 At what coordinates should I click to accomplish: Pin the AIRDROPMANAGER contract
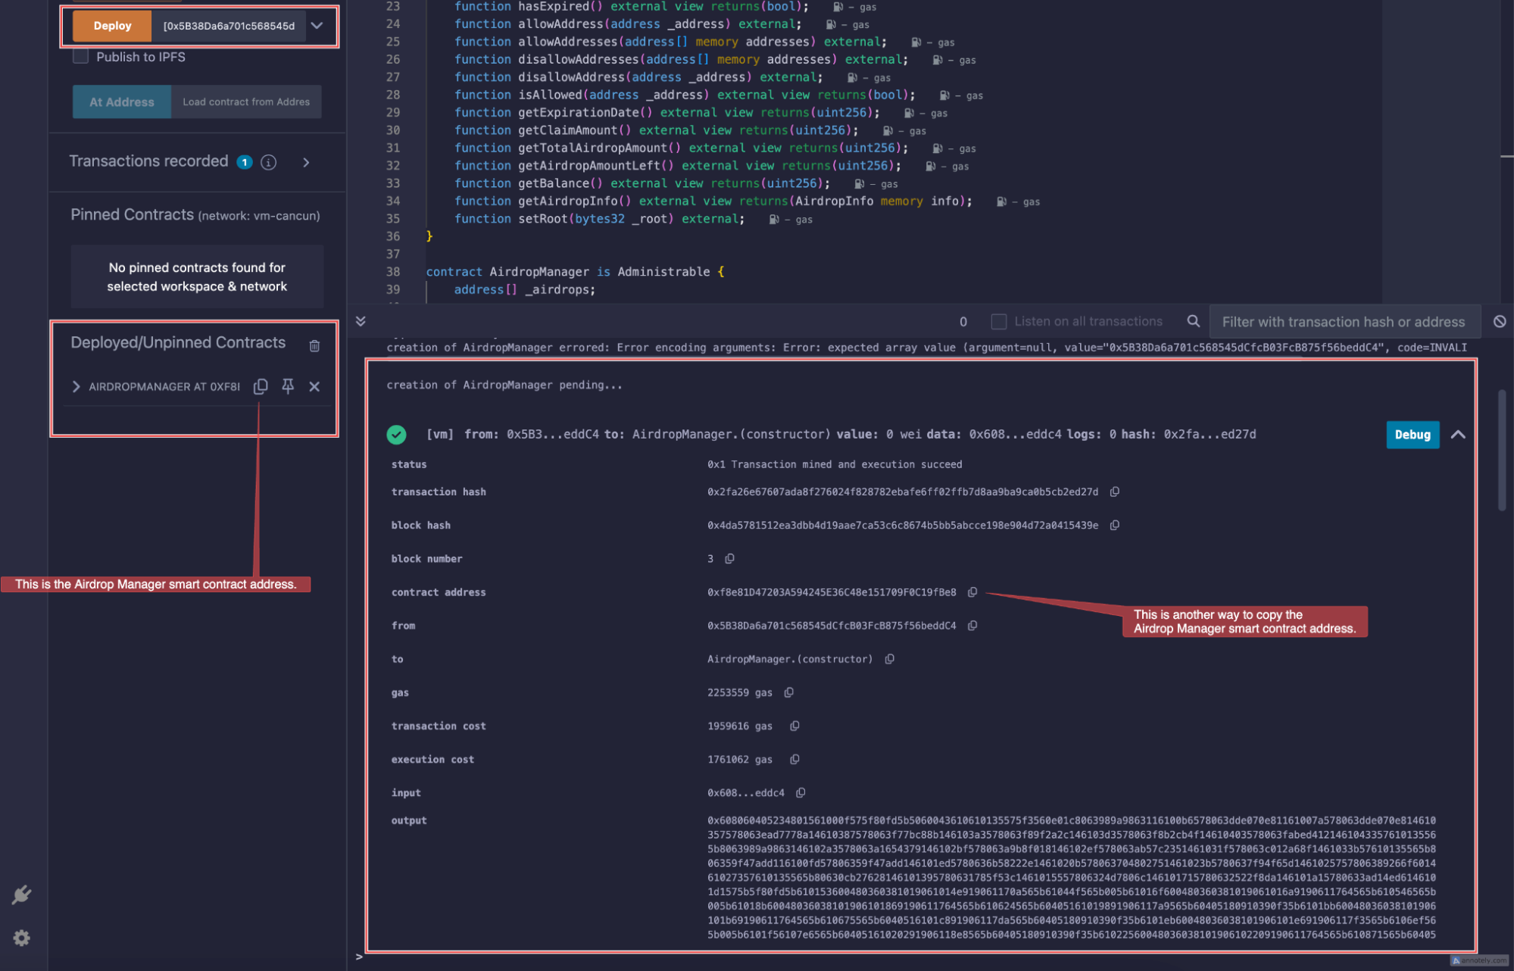point(288,386)
